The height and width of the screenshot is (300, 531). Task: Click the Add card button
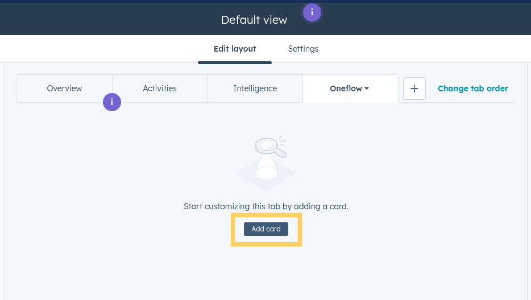tap(266, 229)
